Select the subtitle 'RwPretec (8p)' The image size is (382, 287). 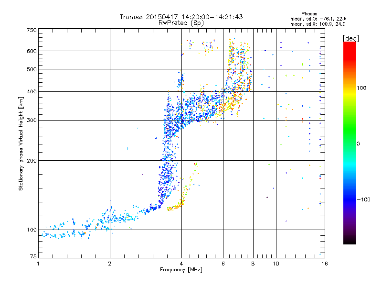[181, 23]
